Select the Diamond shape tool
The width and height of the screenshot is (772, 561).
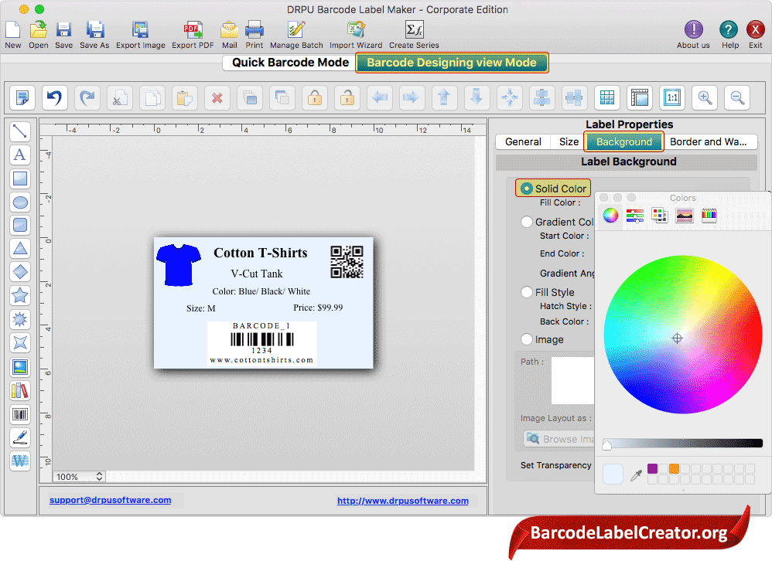[x=19, y=272]
